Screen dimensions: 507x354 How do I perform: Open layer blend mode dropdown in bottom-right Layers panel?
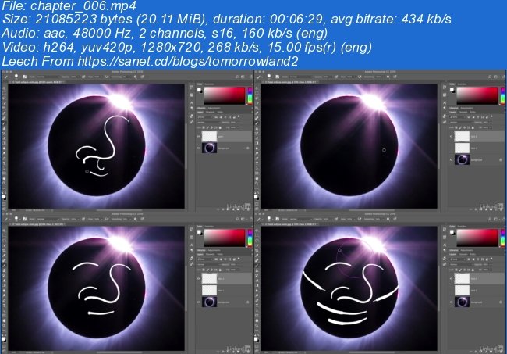[x=462, y=264]
